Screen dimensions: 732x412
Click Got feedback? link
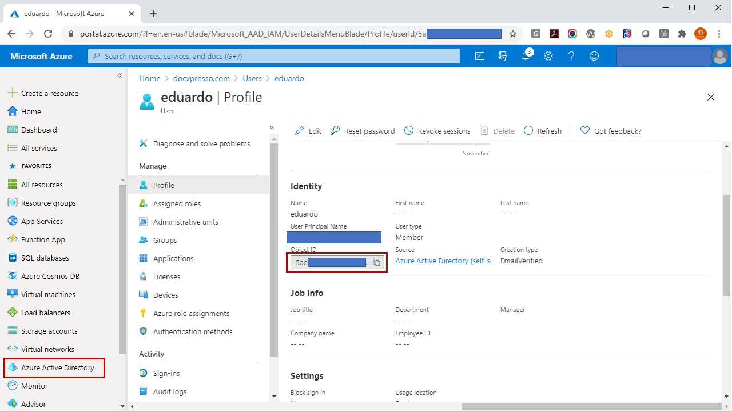coord(611,131)
